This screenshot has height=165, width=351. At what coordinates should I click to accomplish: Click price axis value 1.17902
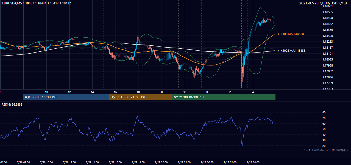point(328,71)
